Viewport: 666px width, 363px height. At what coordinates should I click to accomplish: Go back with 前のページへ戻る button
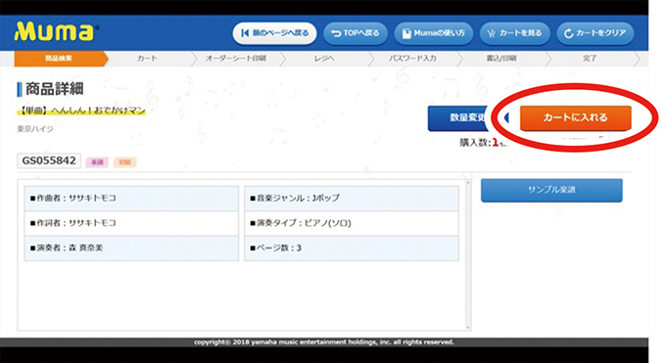(274, 33)
